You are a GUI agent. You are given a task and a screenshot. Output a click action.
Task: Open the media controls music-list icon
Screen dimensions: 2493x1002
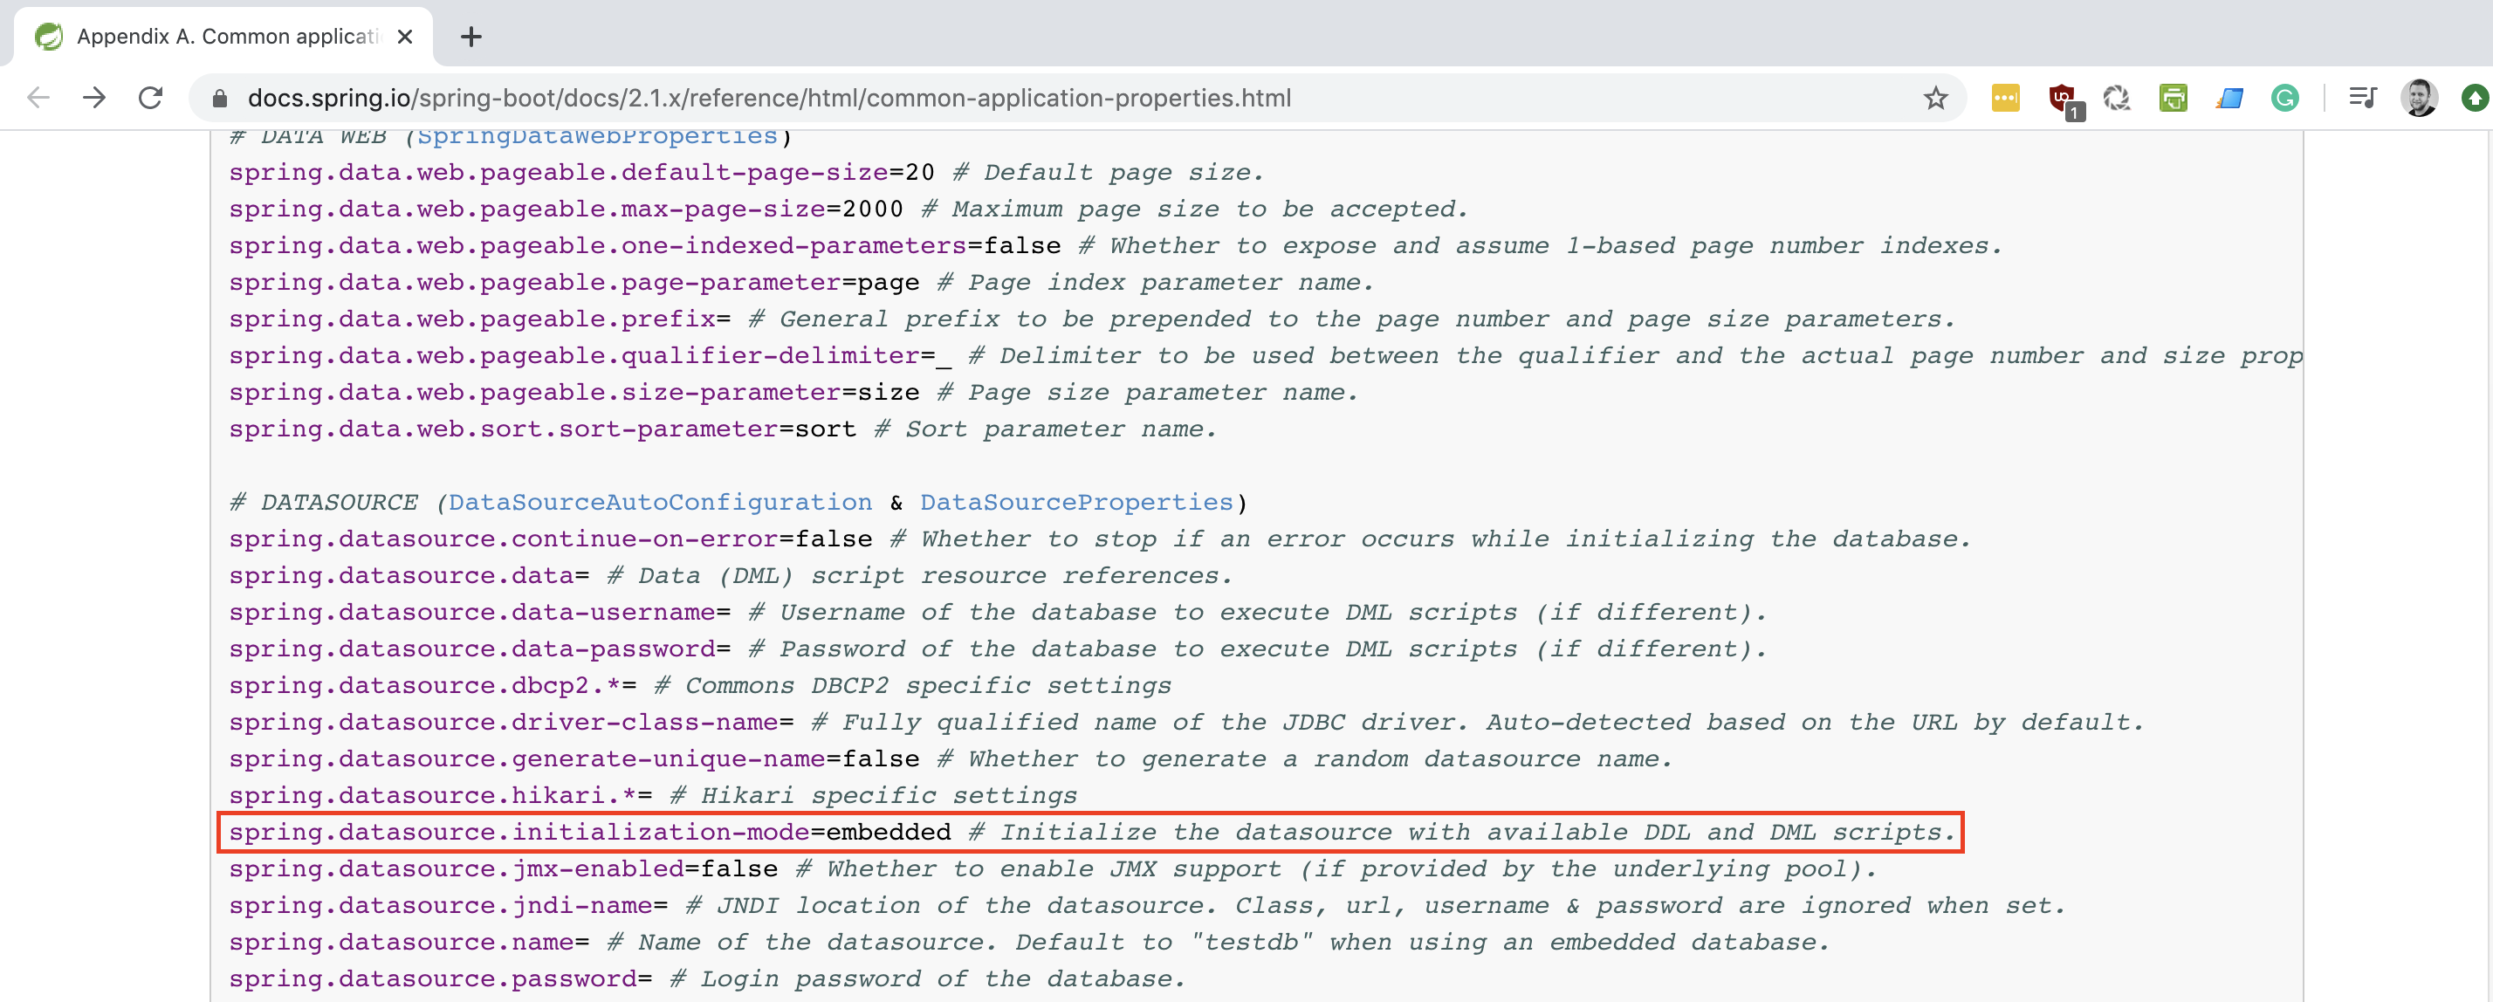click(2362, 98)
